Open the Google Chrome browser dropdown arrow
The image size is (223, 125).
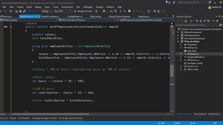[x=93, y=11]
